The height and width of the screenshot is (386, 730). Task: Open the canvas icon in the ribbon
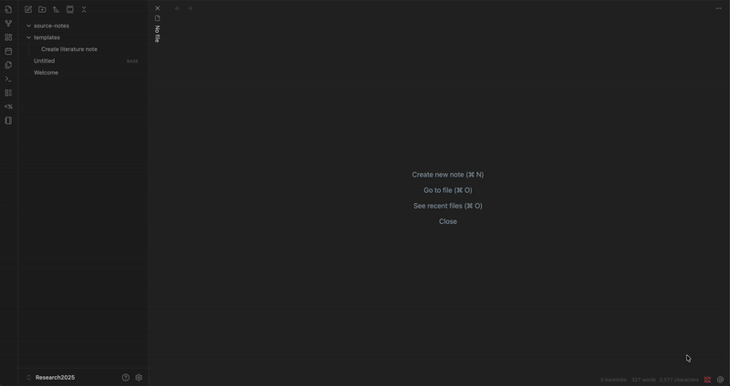8,37
